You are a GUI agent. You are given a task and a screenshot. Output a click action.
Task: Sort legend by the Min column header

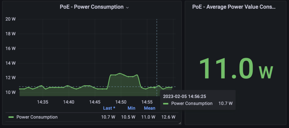point(131,108)
